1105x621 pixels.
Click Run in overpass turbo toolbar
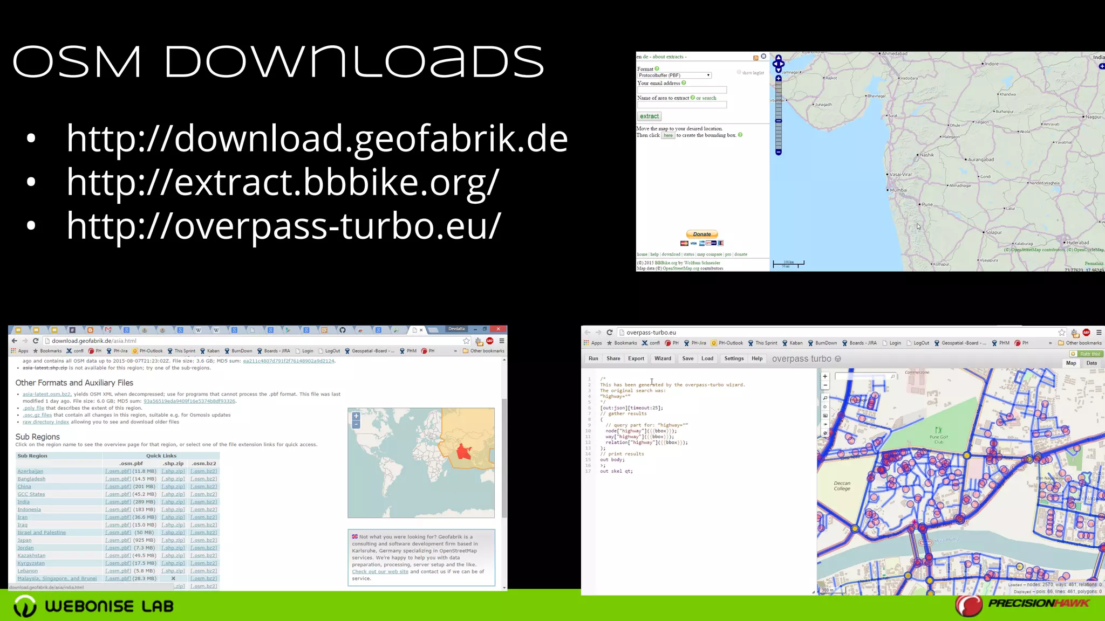(594, 358)
